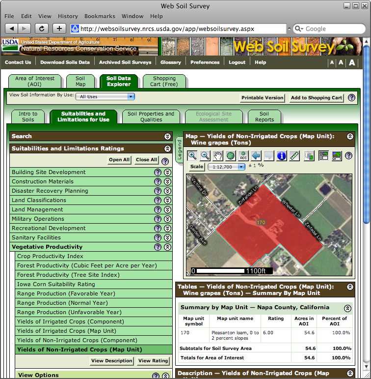This screenshot has width=371, height=379.
Task: Select the map Zoom Out tool
Action: [205, 156]
